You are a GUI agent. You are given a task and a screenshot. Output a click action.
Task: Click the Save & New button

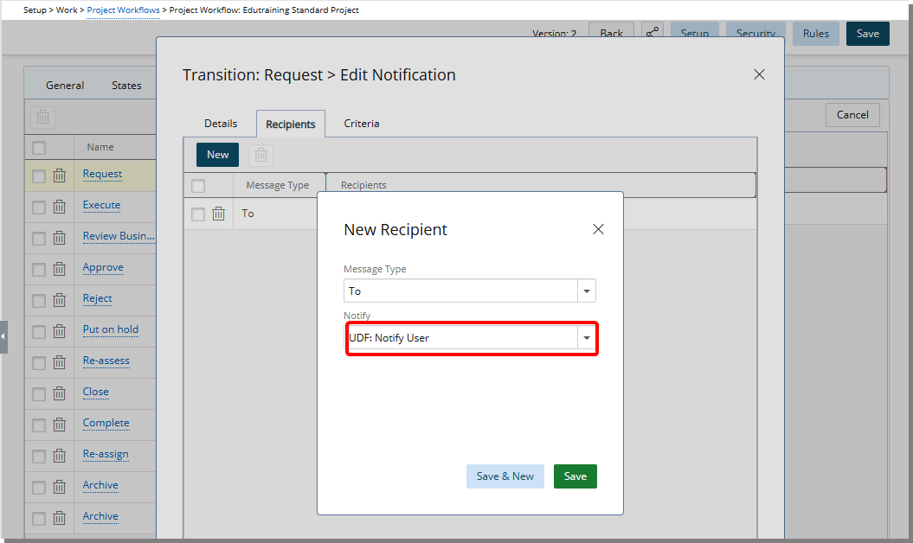[x=505, y=476]
